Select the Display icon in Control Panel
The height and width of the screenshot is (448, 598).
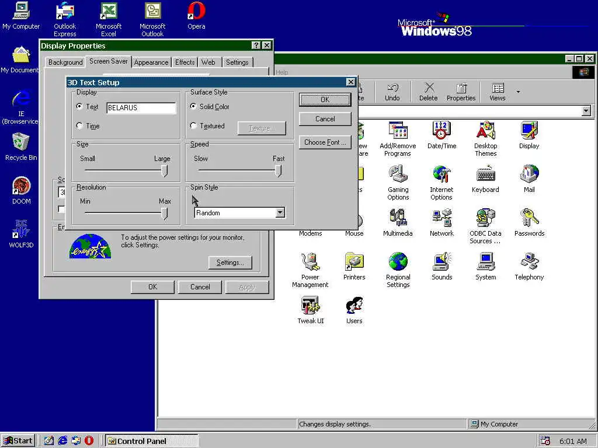(529, 135)
